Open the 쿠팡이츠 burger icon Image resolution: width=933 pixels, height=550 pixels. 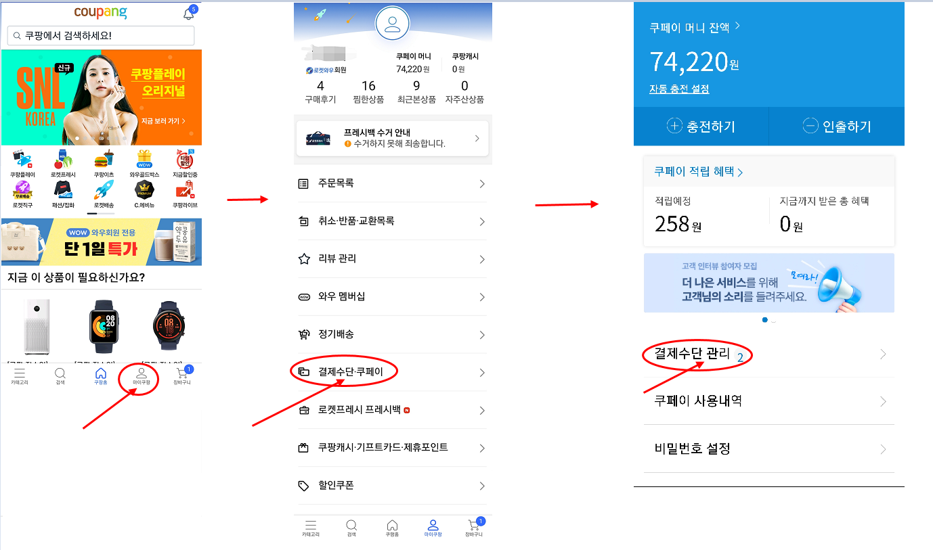tap(104, 164)
